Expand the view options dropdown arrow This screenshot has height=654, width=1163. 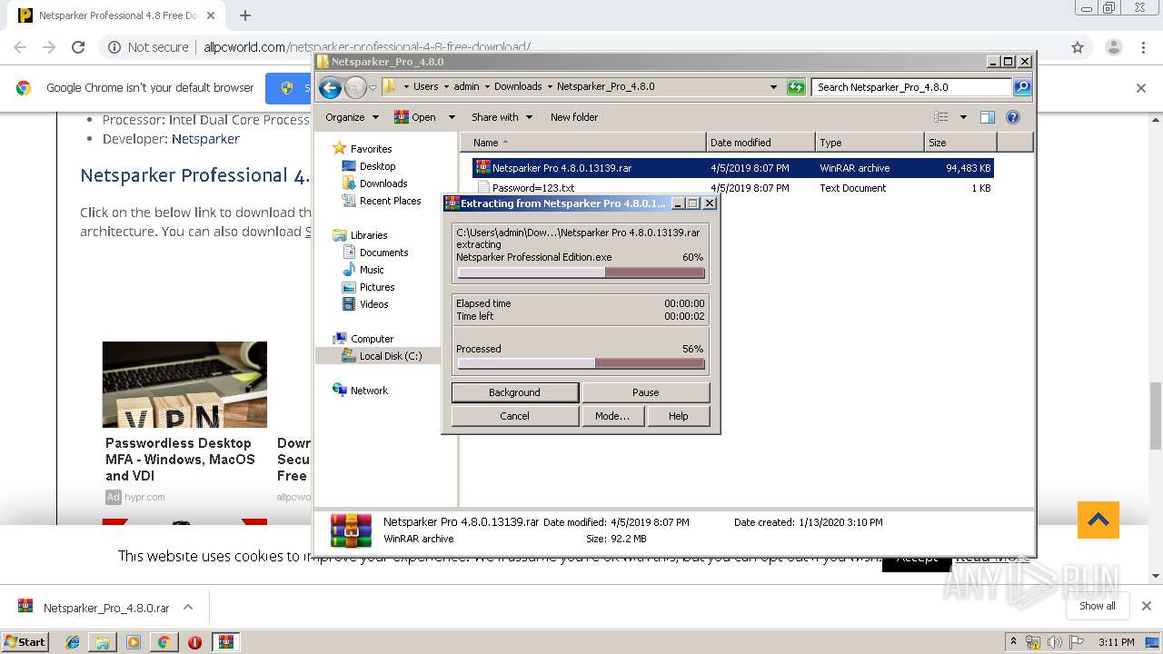click(x=963, y=117)
